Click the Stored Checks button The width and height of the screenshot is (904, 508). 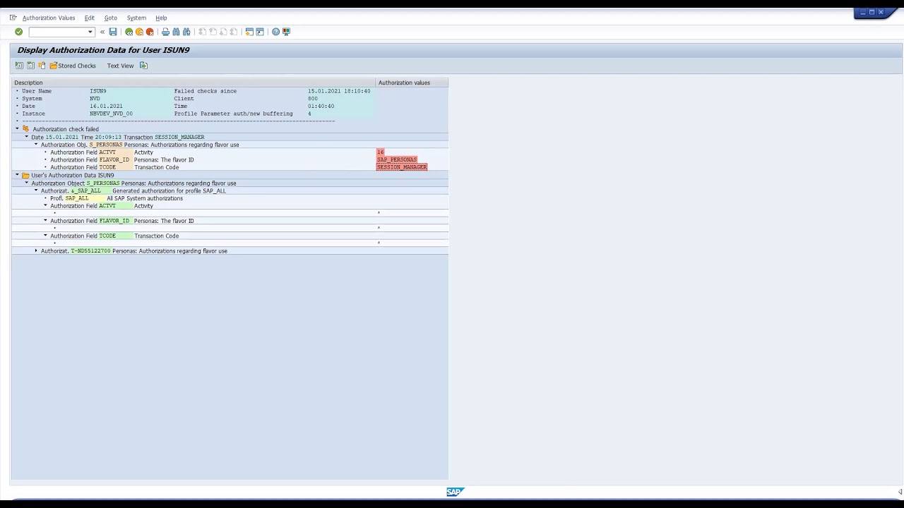click(x=73, y=66)
